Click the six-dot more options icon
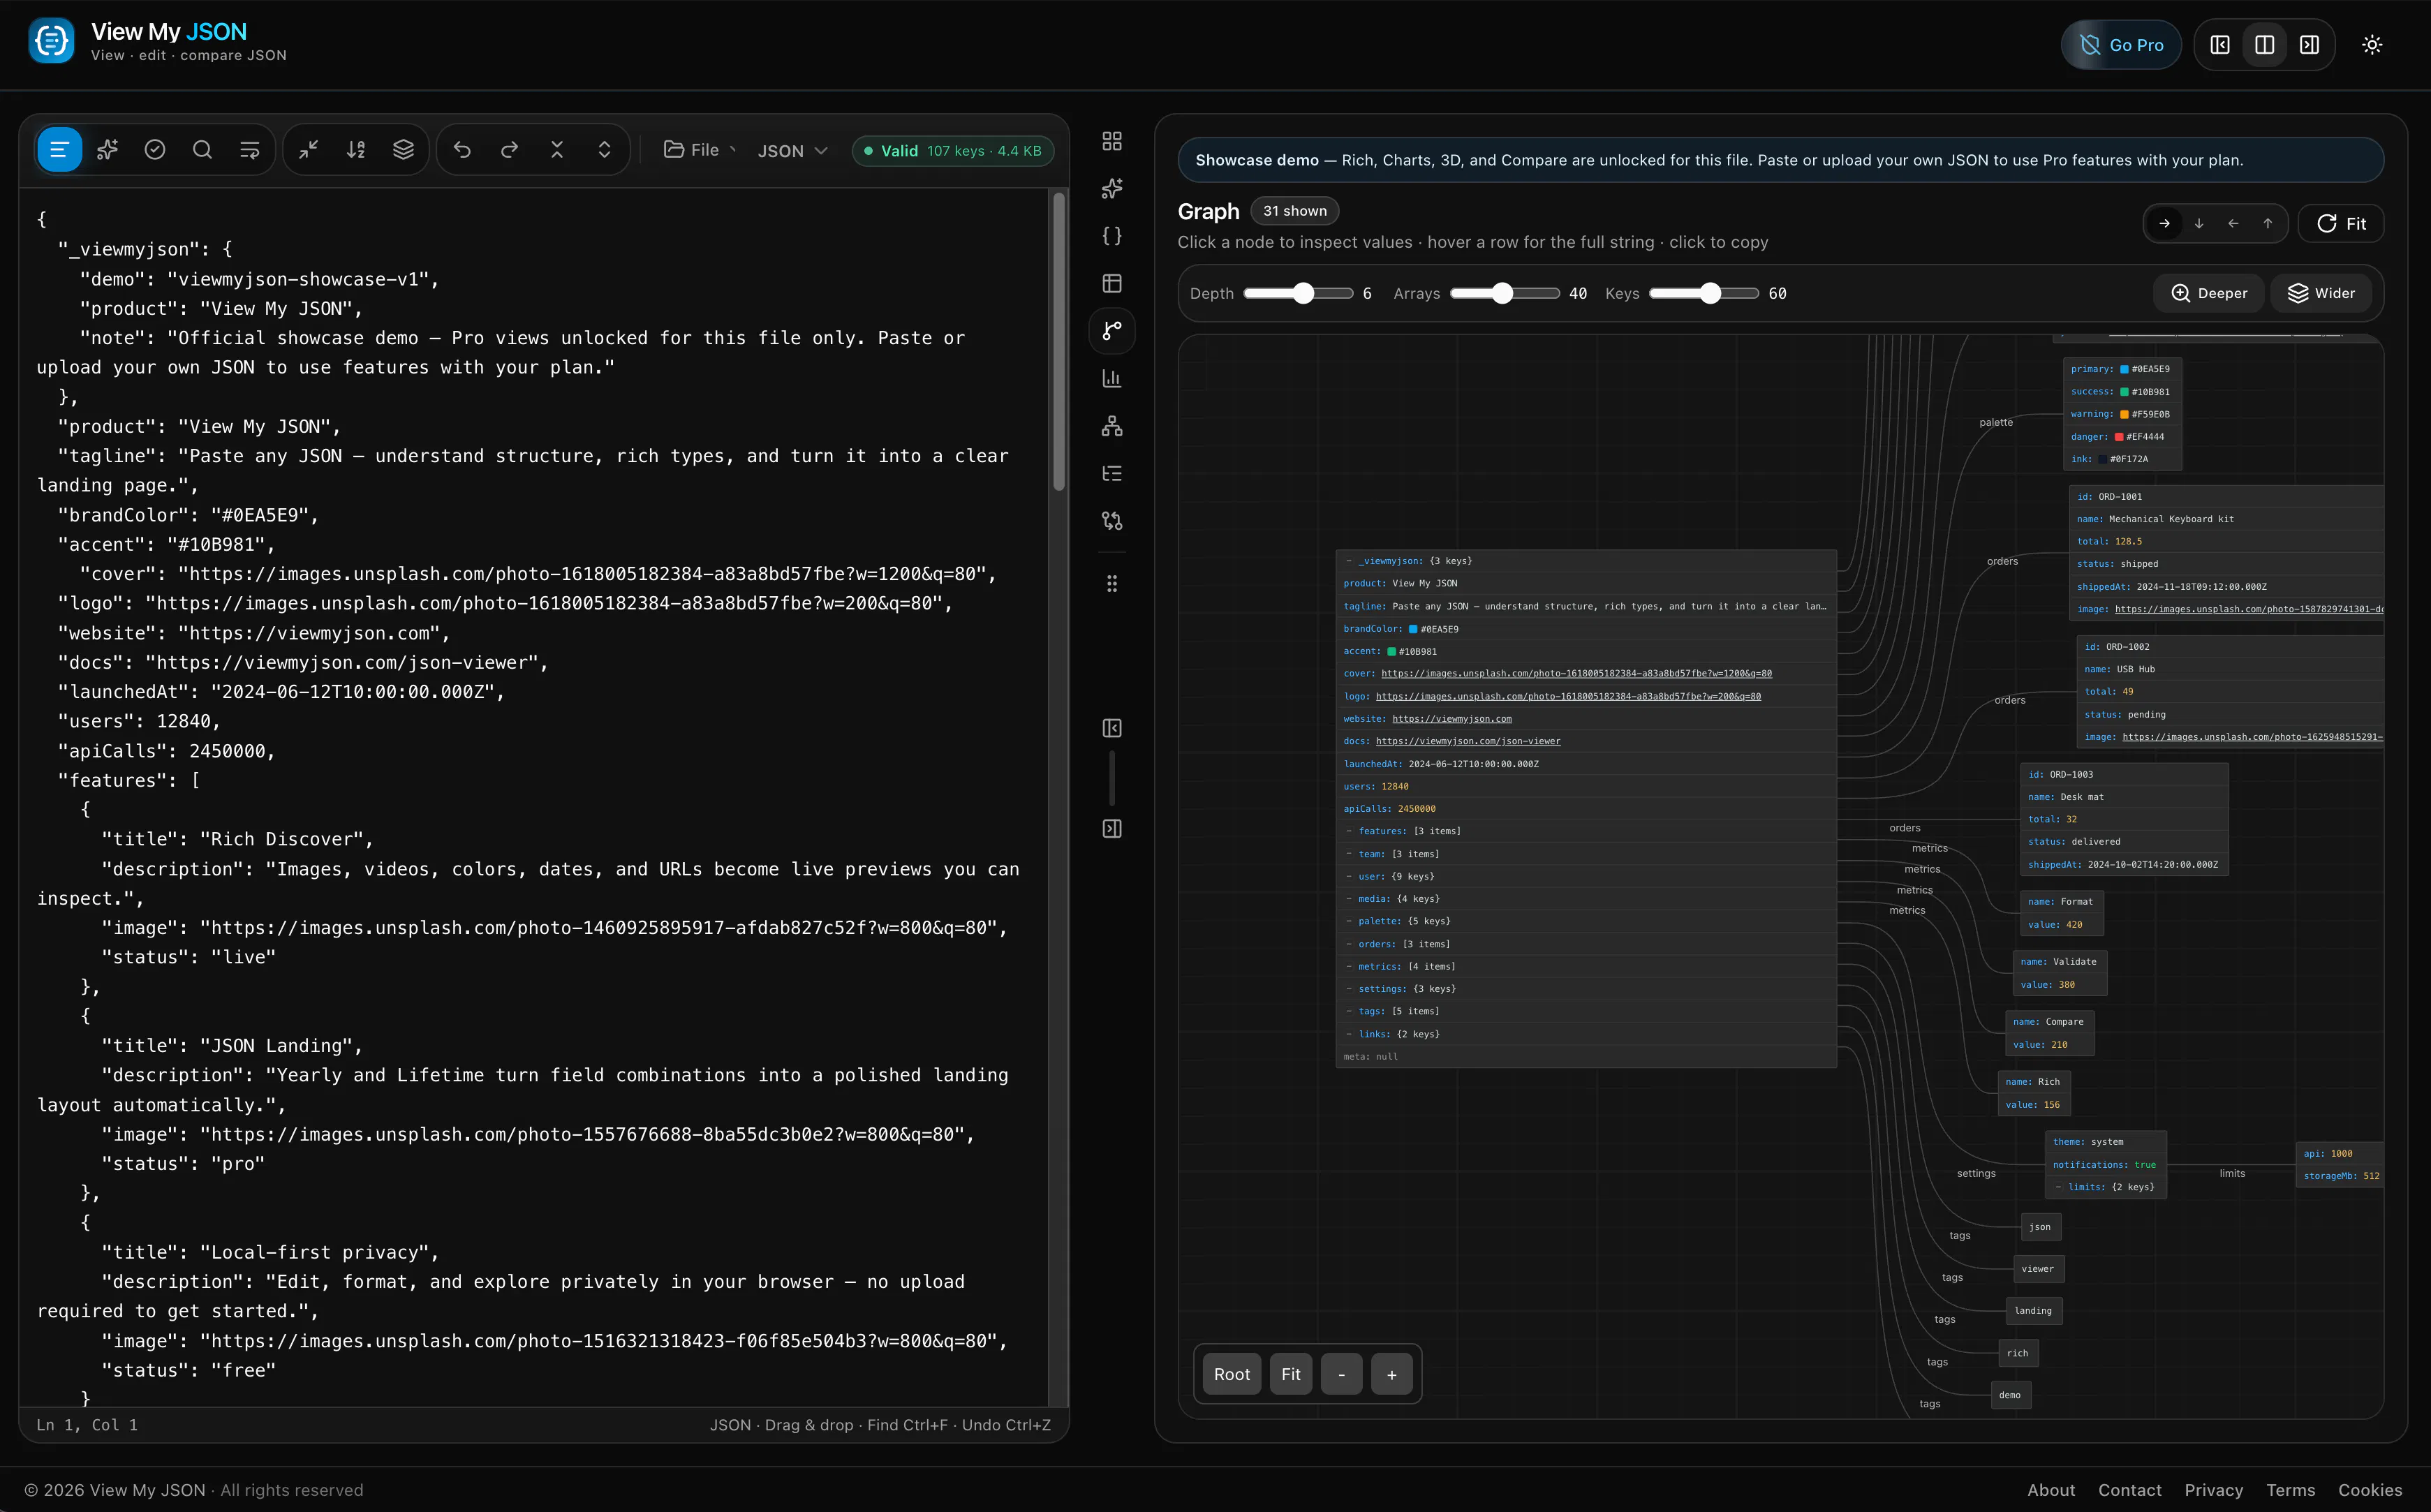 1112,584
